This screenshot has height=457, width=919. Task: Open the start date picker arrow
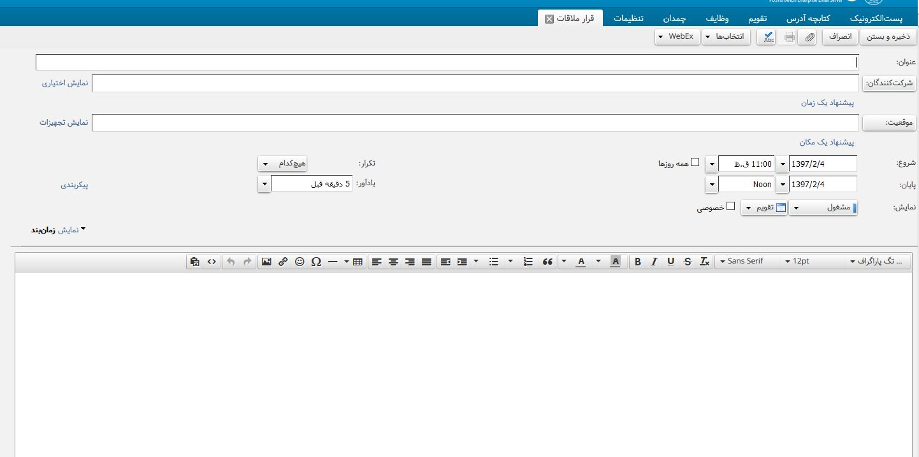pos(783,164)
